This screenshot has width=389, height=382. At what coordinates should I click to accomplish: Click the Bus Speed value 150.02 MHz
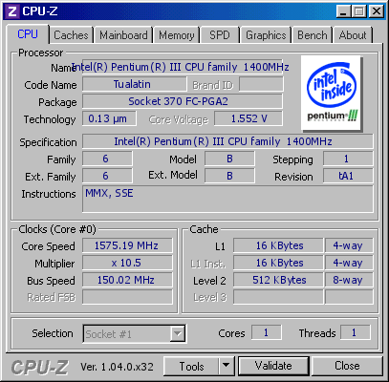click(x=127, y=280)
